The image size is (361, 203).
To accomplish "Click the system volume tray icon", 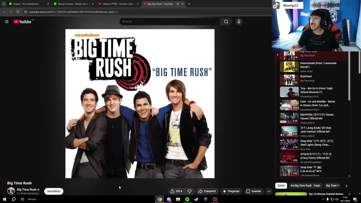I will coord(336,199).
